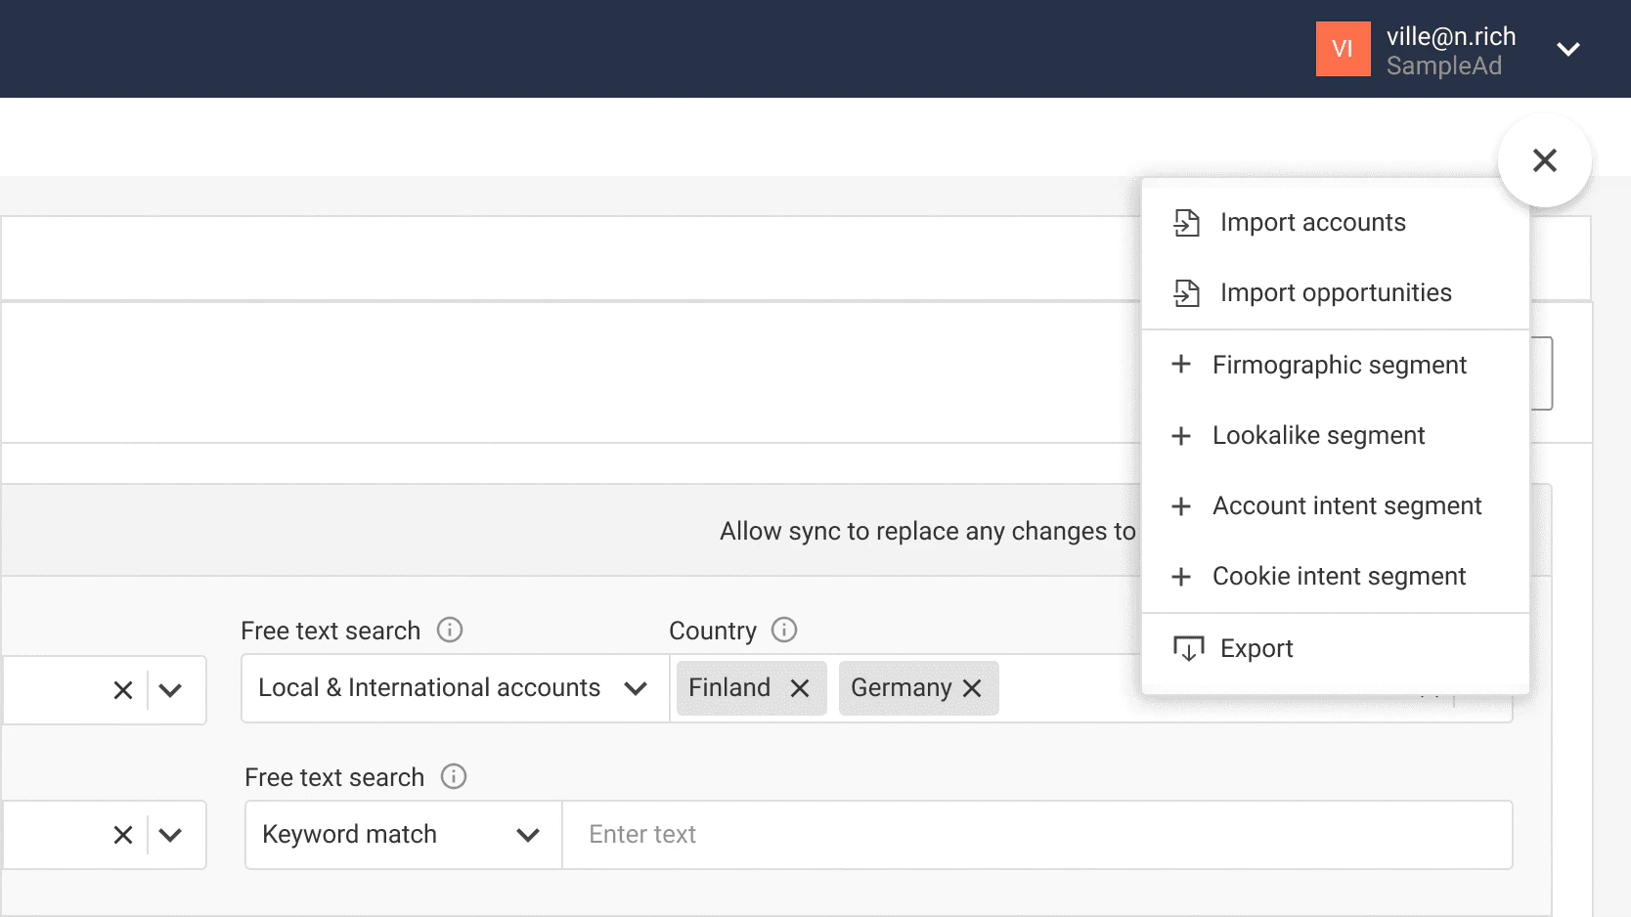Expand the account menu next to ville@n.rich

(x=1568, y=48)
